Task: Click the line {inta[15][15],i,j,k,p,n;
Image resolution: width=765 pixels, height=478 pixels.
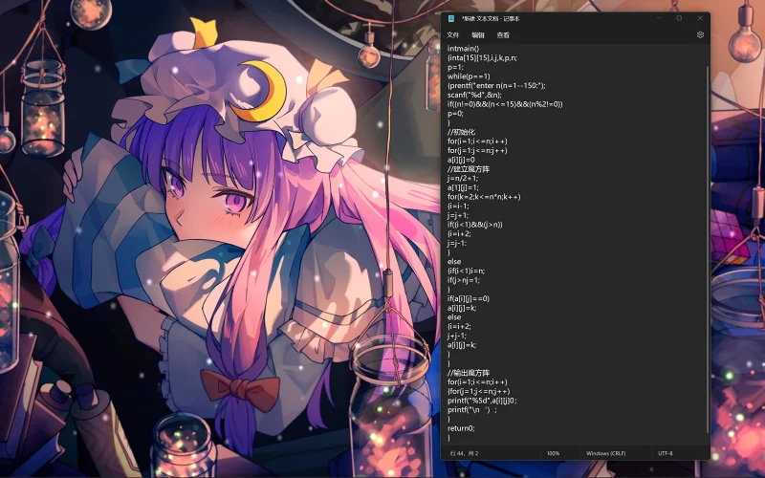Action: point(482,57)
